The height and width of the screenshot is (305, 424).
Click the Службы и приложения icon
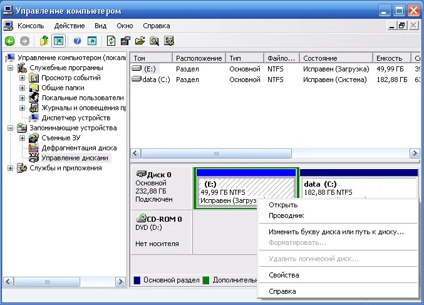22,168
